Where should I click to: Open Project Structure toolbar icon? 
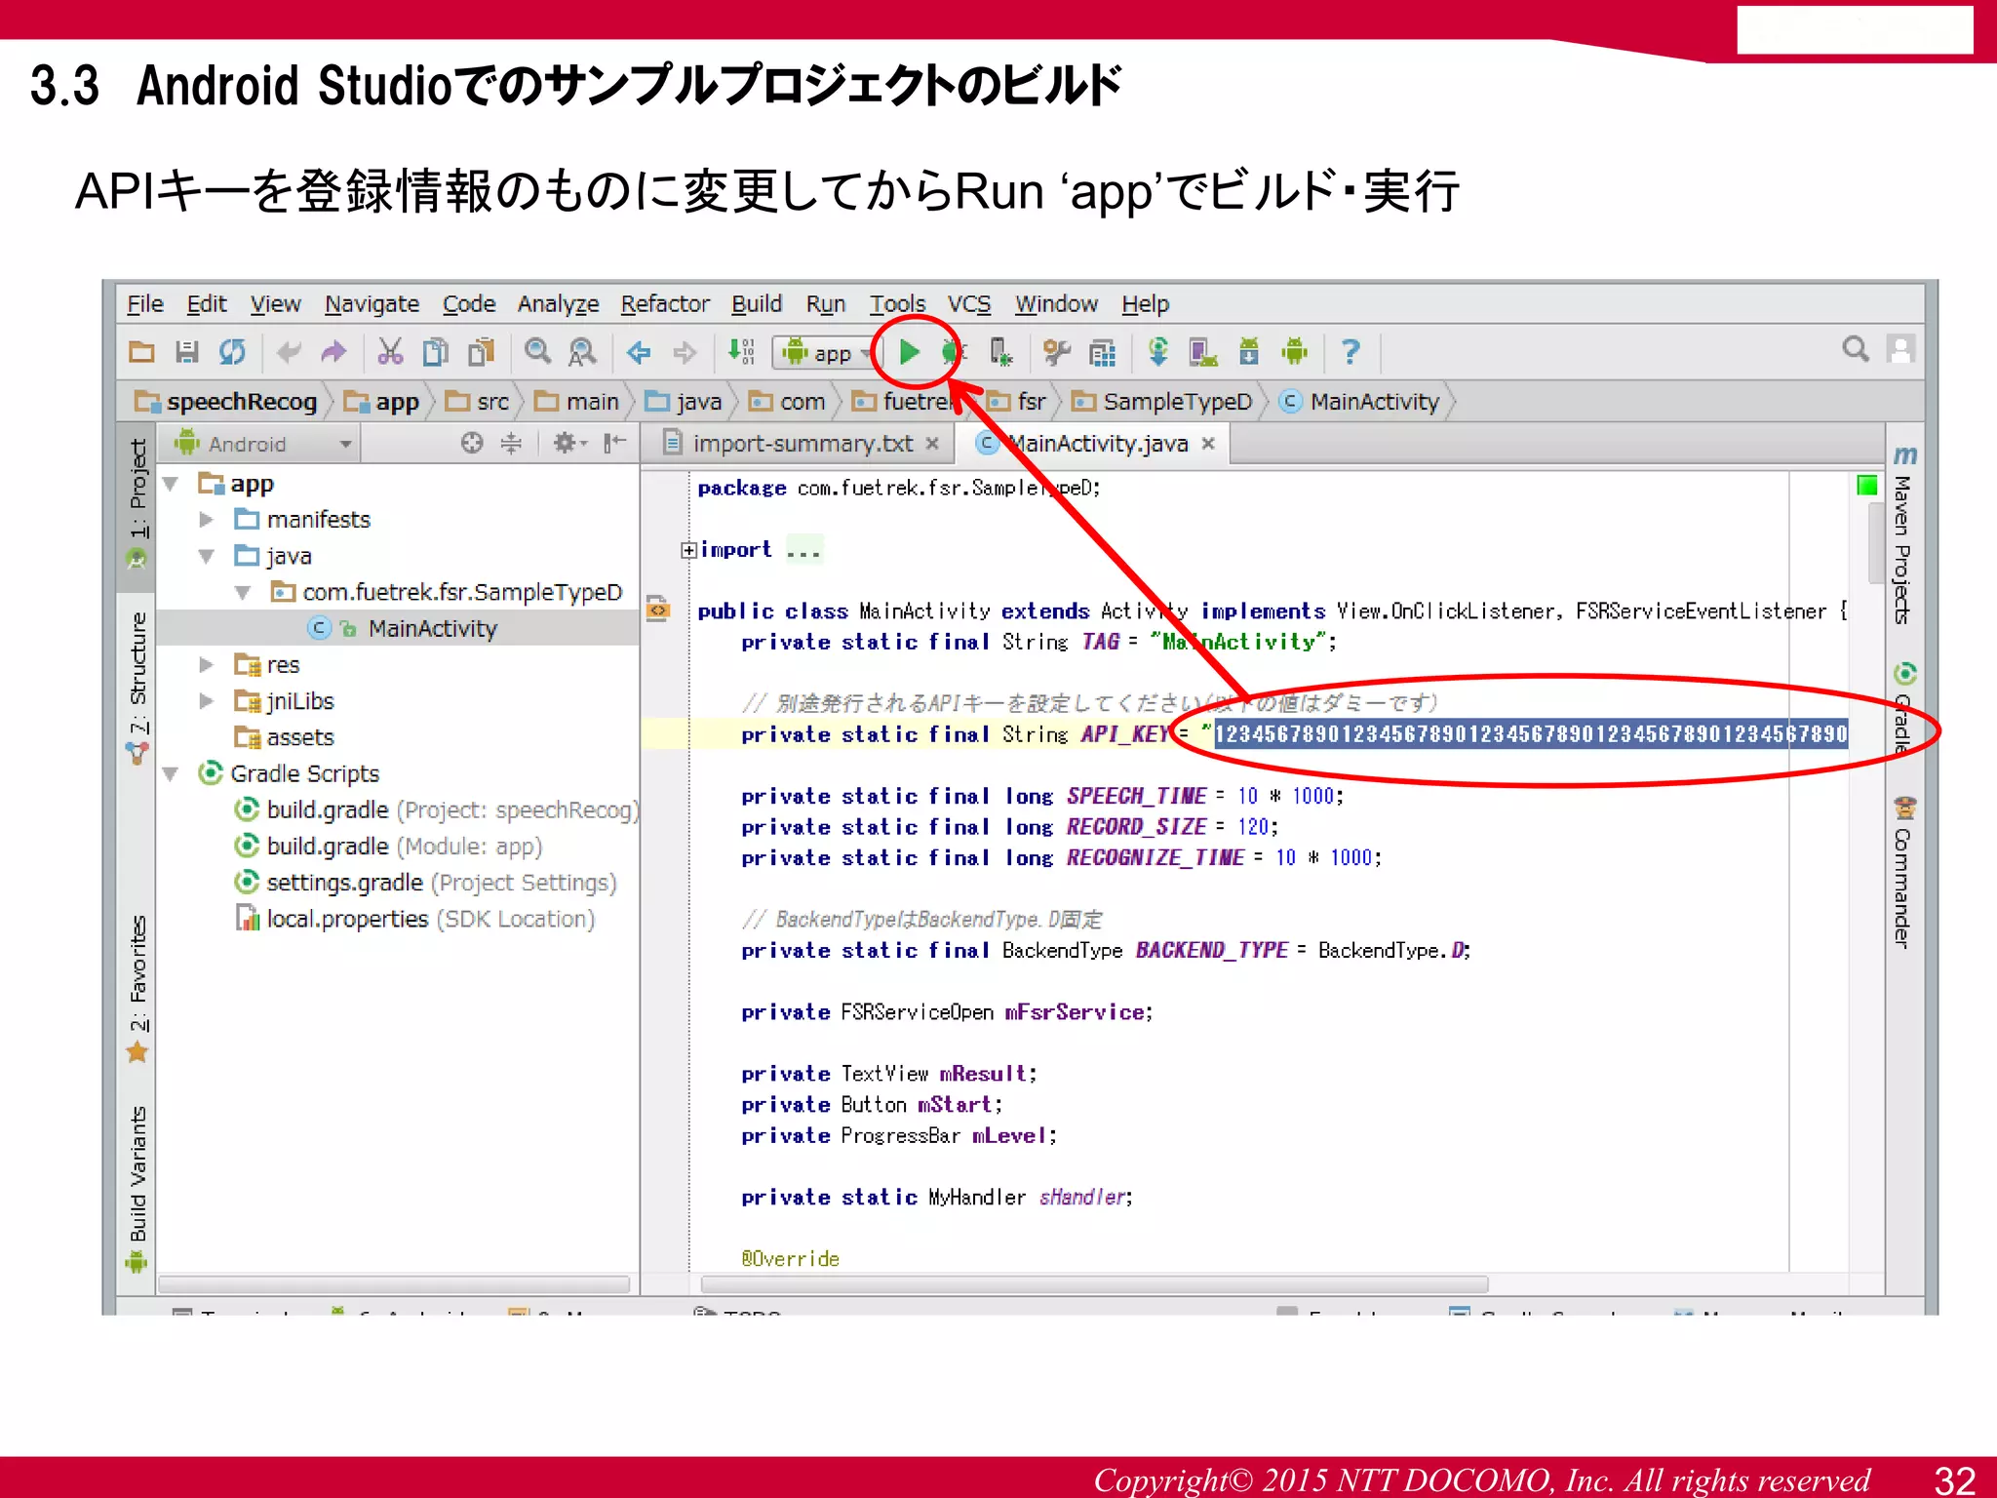pos(1102,351)
